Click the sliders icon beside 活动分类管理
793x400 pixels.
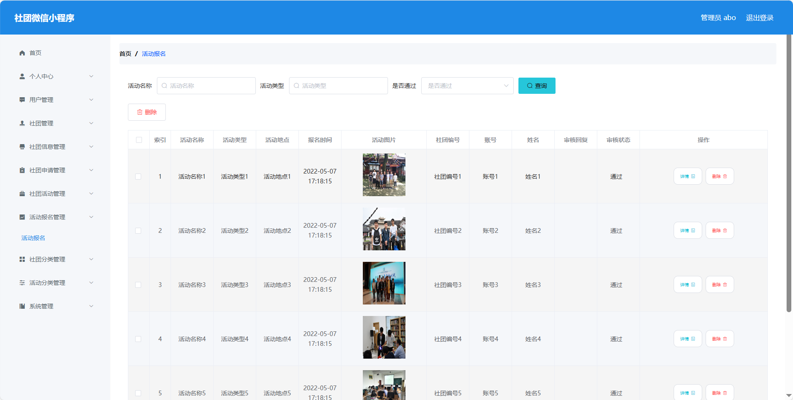click(22, 283)
